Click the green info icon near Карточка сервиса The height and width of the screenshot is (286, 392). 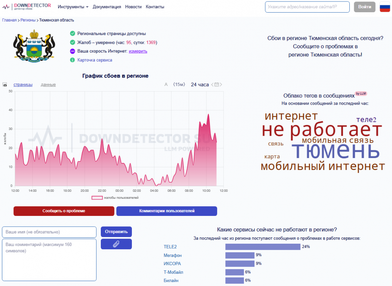[x=72, y=60]
